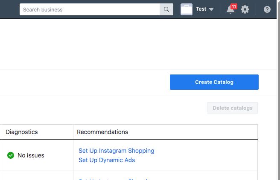Open Business Settings gear icon
The width and height of the screenshot is (280, 180).
tap(245, 9)
